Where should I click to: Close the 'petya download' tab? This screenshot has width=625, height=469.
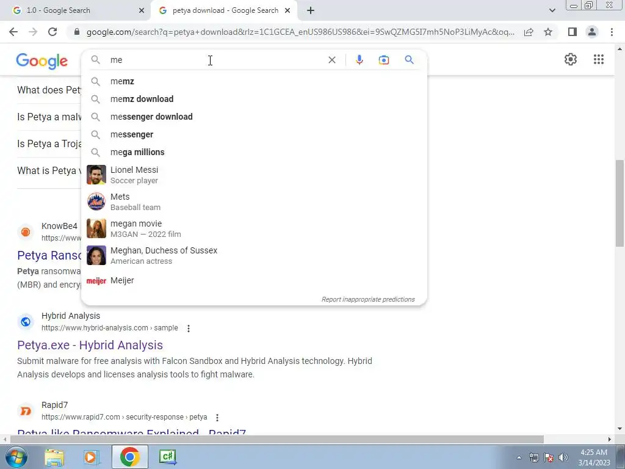[287, 10]
